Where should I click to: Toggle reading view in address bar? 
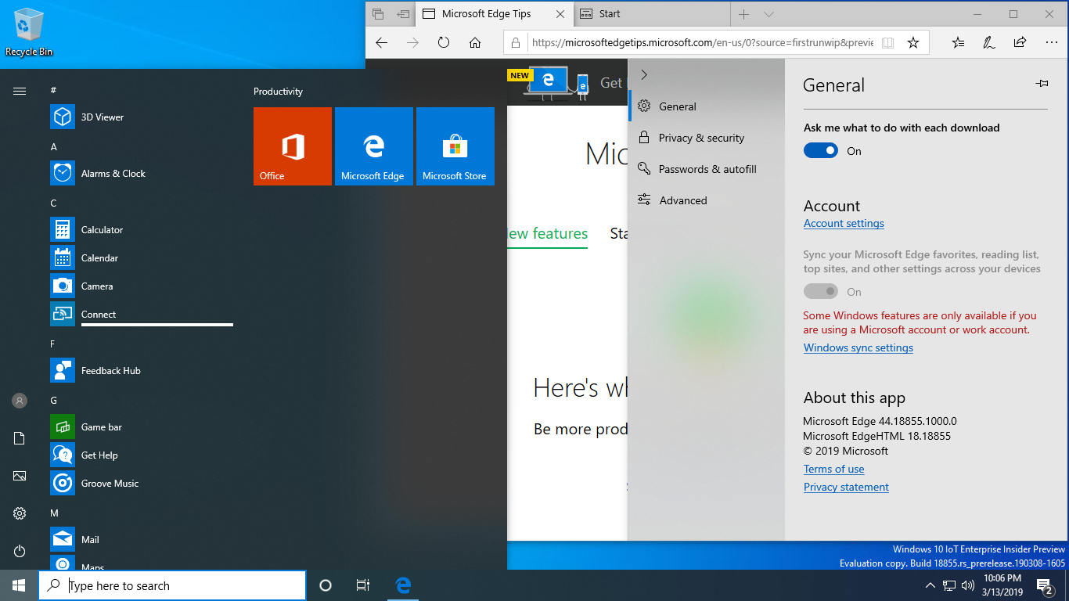point(887,43)
